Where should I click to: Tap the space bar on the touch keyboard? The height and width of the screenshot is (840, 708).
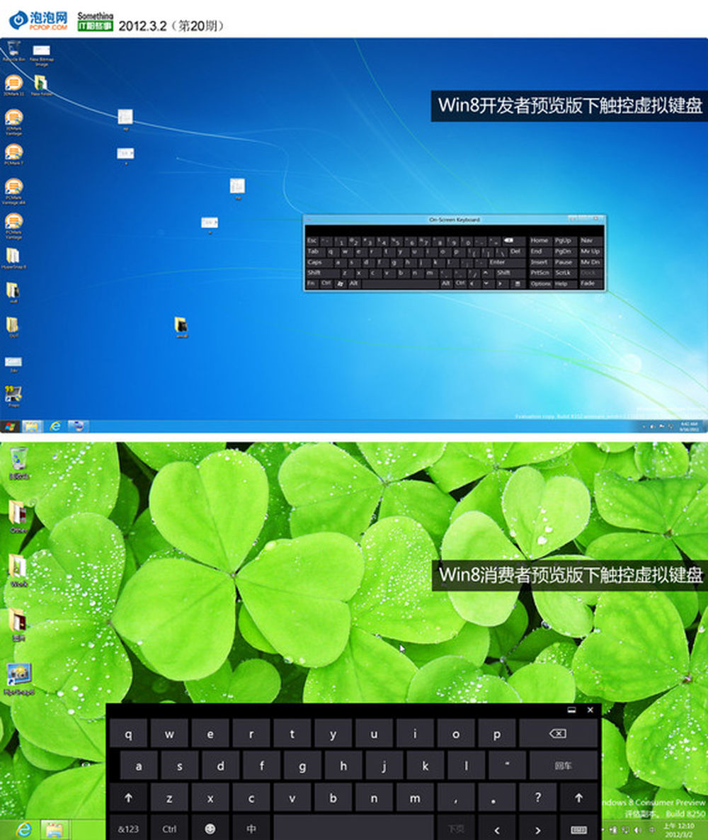click(x=353, y=829)
